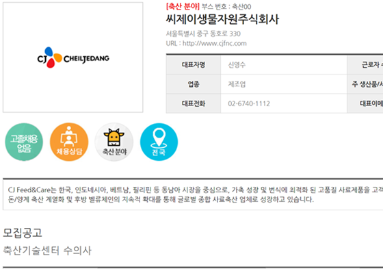Click the industry value 제조업

(x=237, y=84)
